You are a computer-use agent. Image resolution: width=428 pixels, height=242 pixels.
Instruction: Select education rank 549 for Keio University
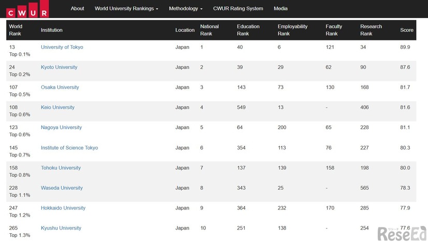coord(241,107)
